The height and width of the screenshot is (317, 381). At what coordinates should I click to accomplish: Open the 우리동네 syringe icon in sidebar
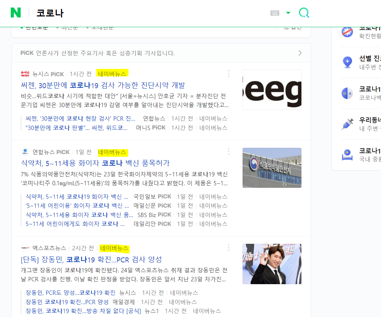(x=347, y=124)
